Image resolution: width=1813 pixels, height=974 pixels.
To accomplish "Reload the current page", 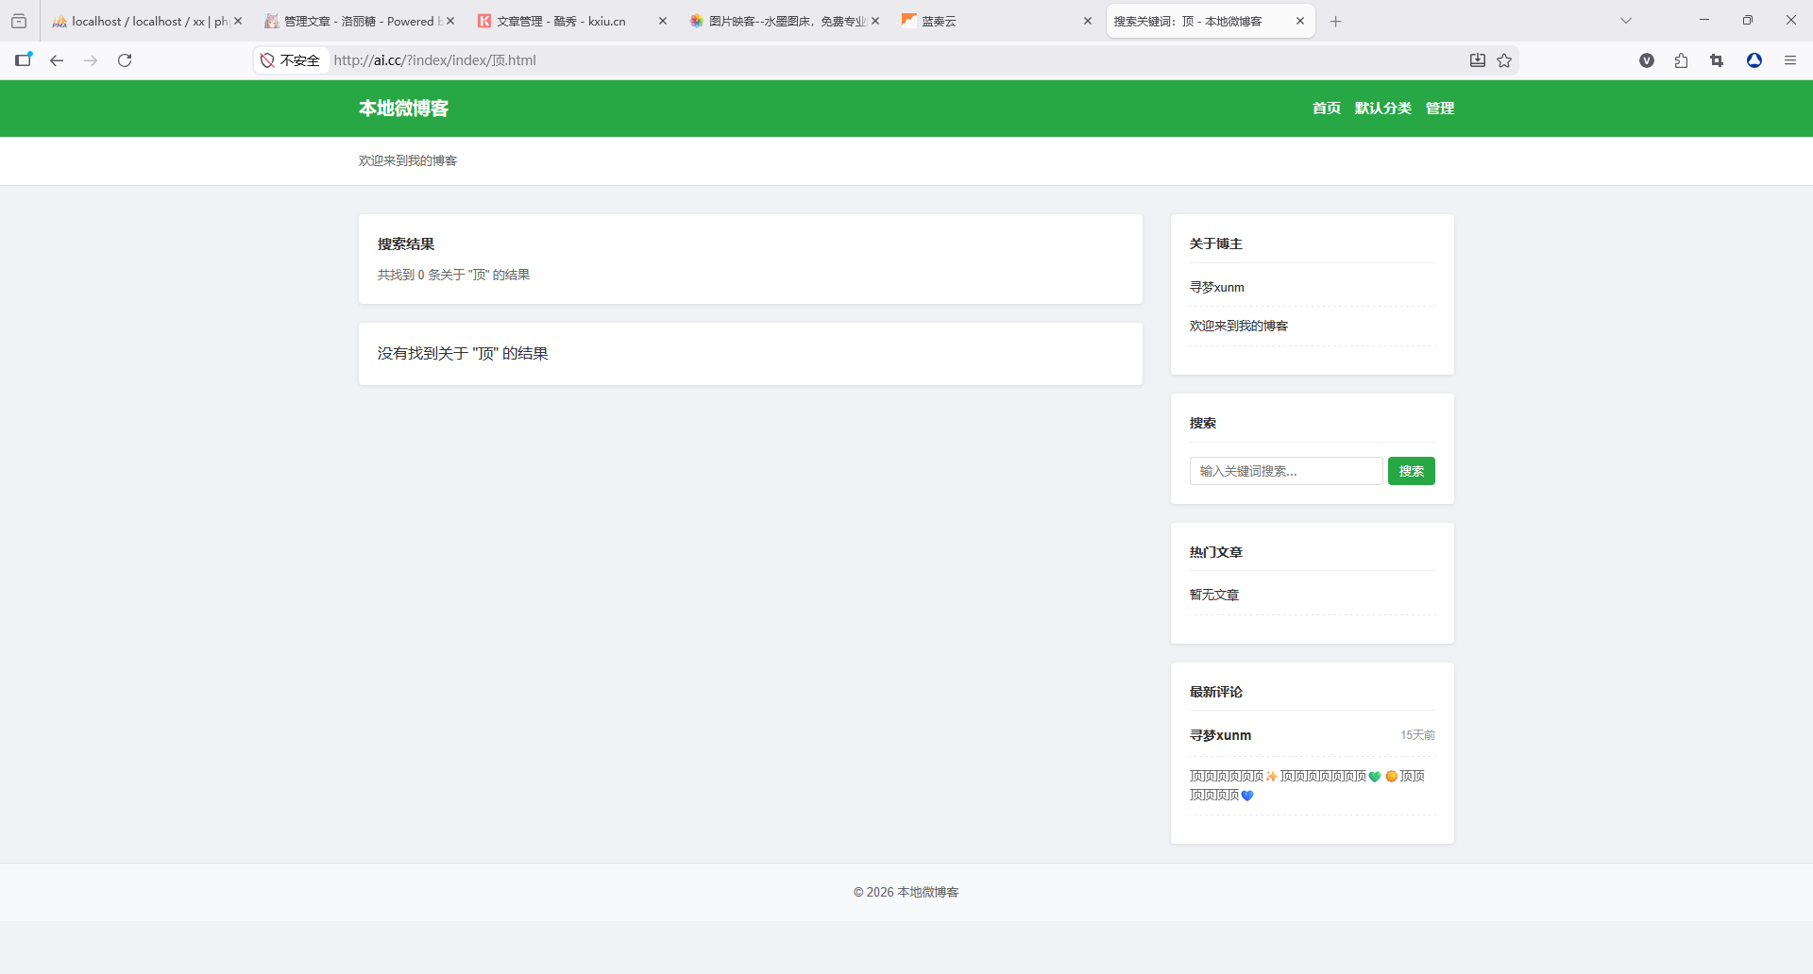I will tap(125, 60).
